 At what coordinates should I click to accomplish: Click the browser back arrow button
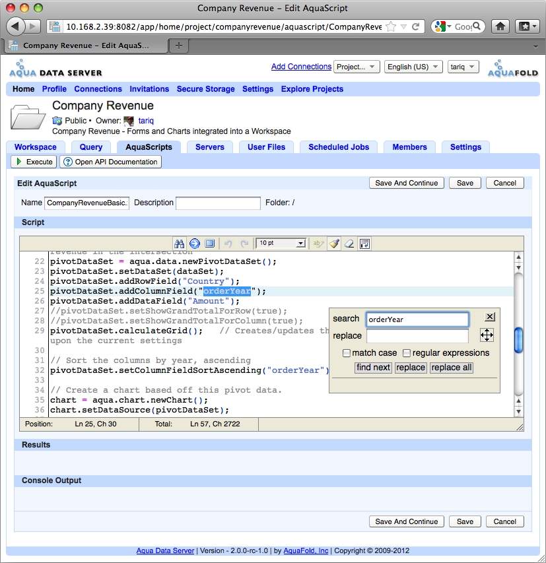15,26
